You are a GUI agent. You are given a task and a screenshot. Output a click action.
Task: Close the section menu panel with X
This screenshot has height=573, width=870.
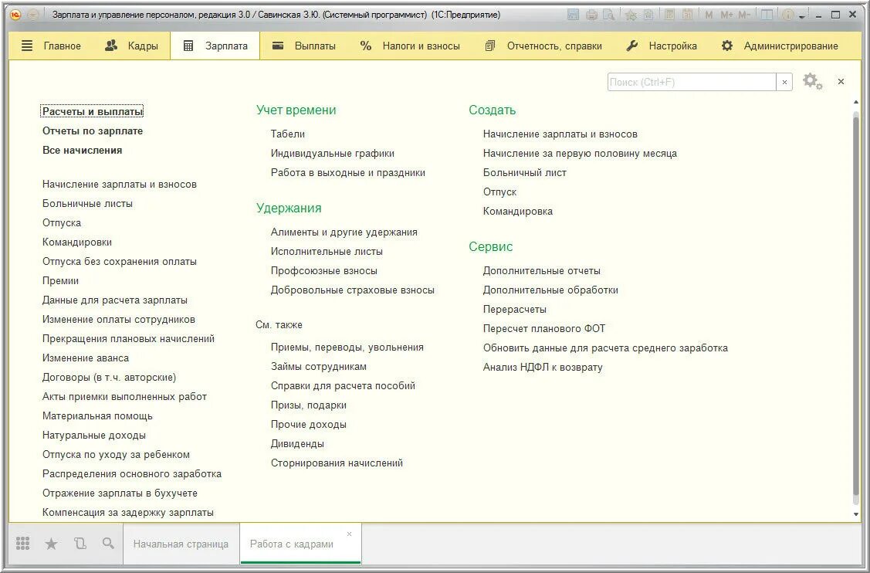tap(841, 82)
